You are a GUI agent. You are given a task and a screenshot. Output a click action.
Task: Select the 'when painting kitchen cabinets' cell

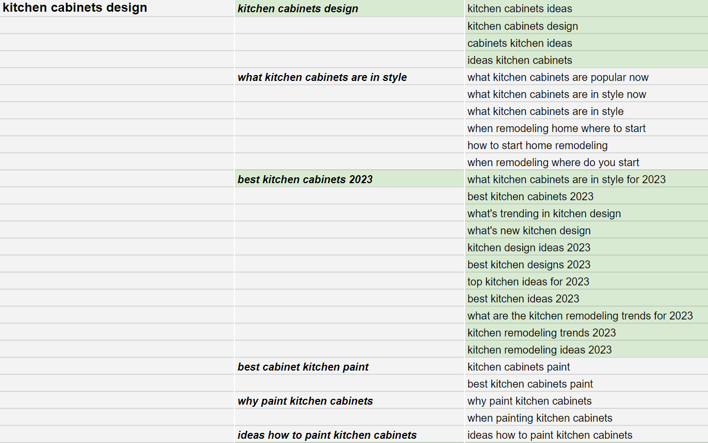[586, 417]
